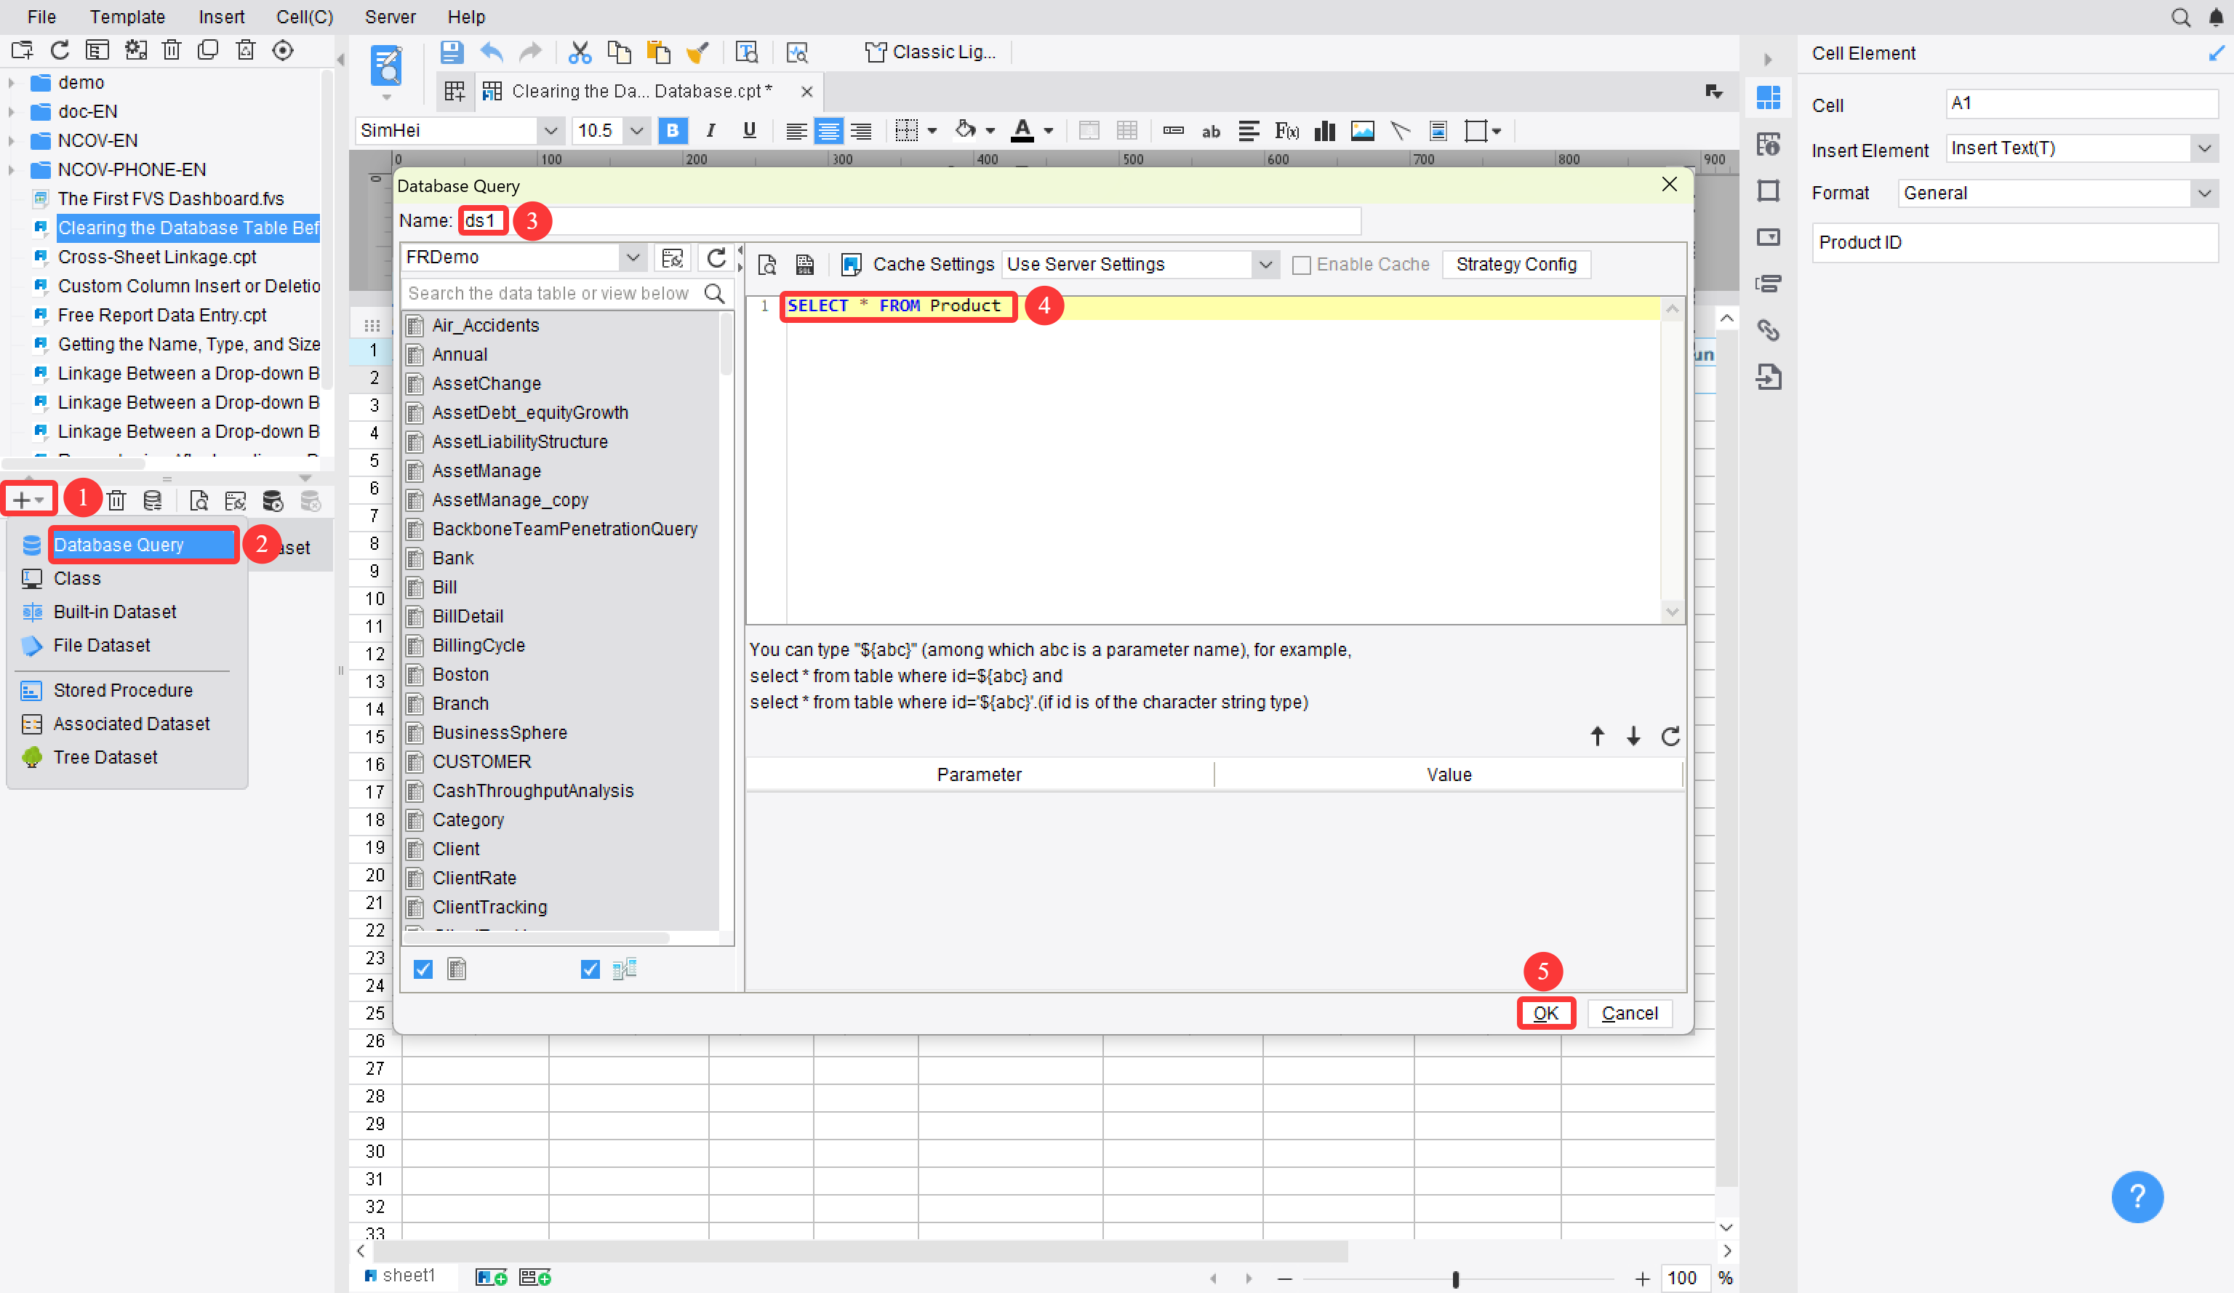Open the Strategy Config settings

pos(1517,264)
